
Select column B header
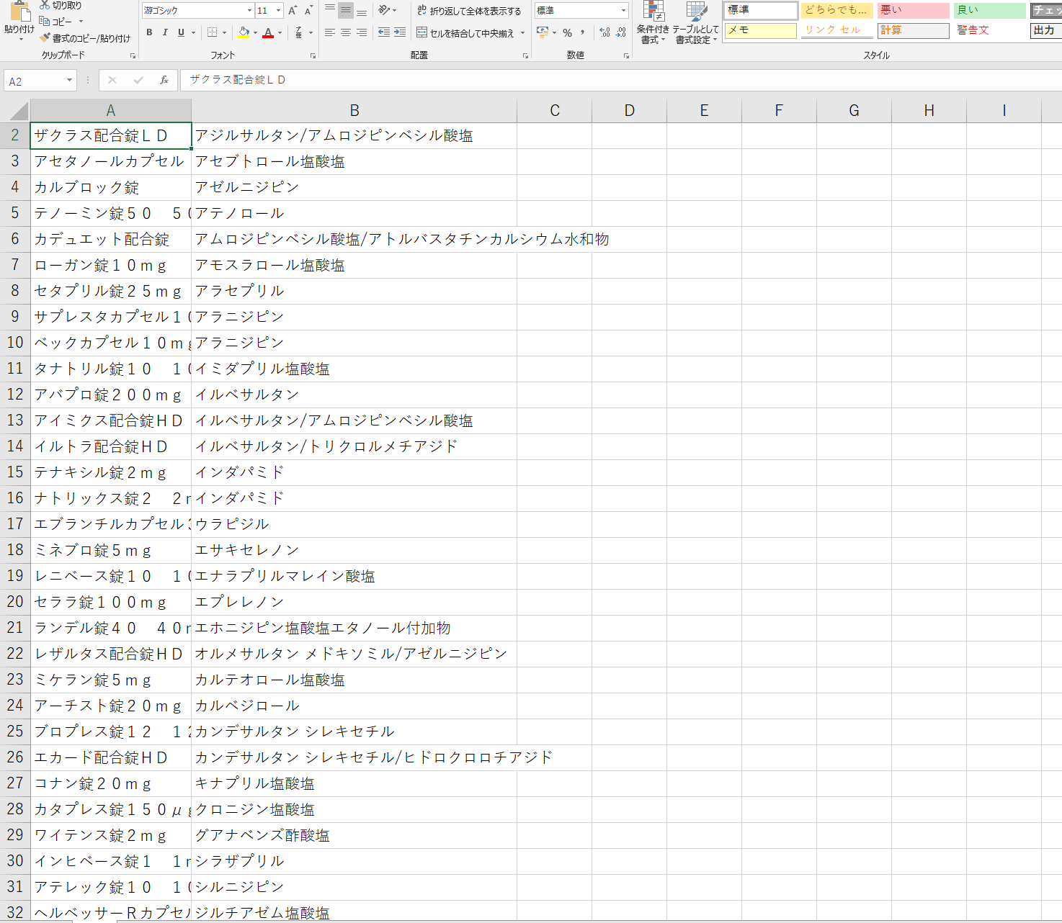point(354,110)
